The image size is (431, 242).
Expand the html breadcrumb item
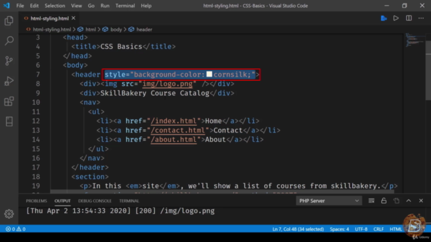[90, 30]
